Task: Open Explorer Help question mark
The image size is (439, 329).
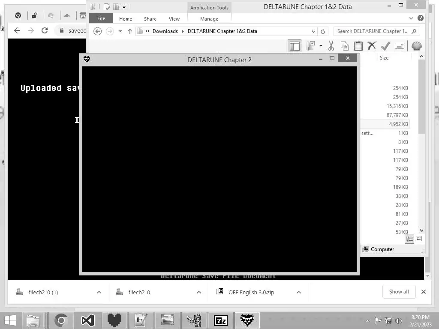Action: click(420, 18)
